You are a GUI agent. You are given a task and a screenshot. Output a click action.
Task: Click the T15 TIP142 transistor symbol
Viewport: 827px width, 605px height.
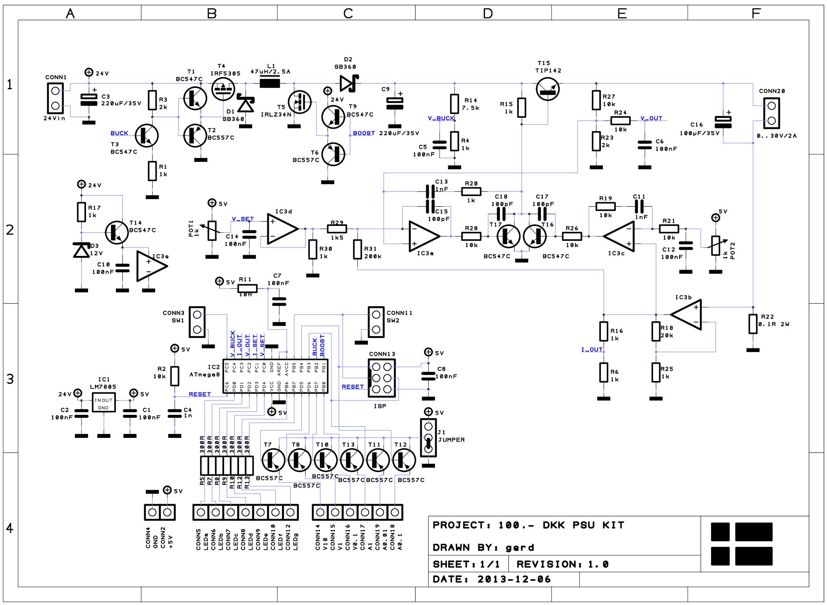pos(548,89)
